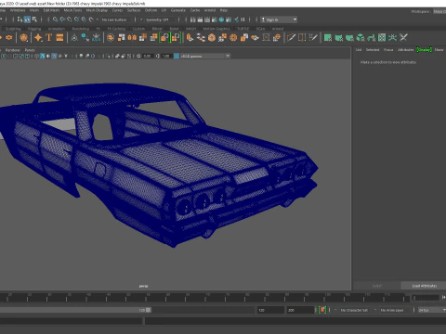The height and width of the screenshot is (334, 446).
Task: Click the first green plane UV shelf icon
Action: (x=328, y=38)
